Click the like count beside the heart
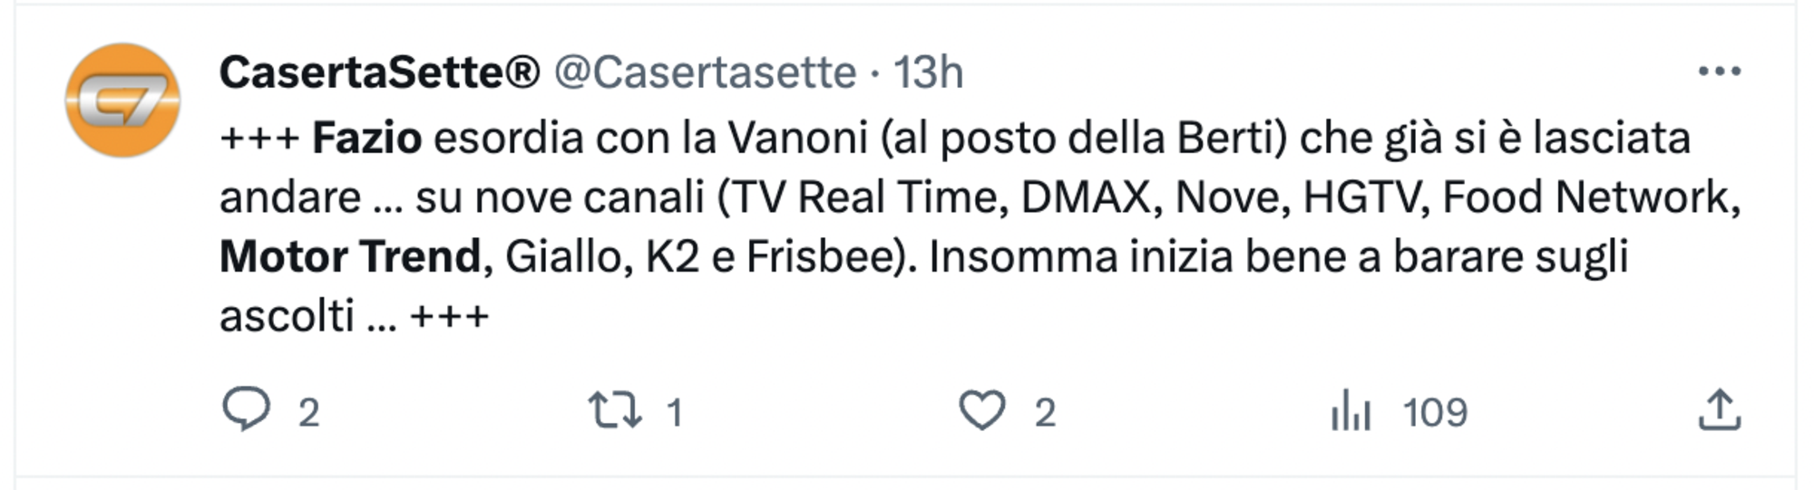Image resolution: width=1814 pixels, height=490 pixels. (1046, 413)
